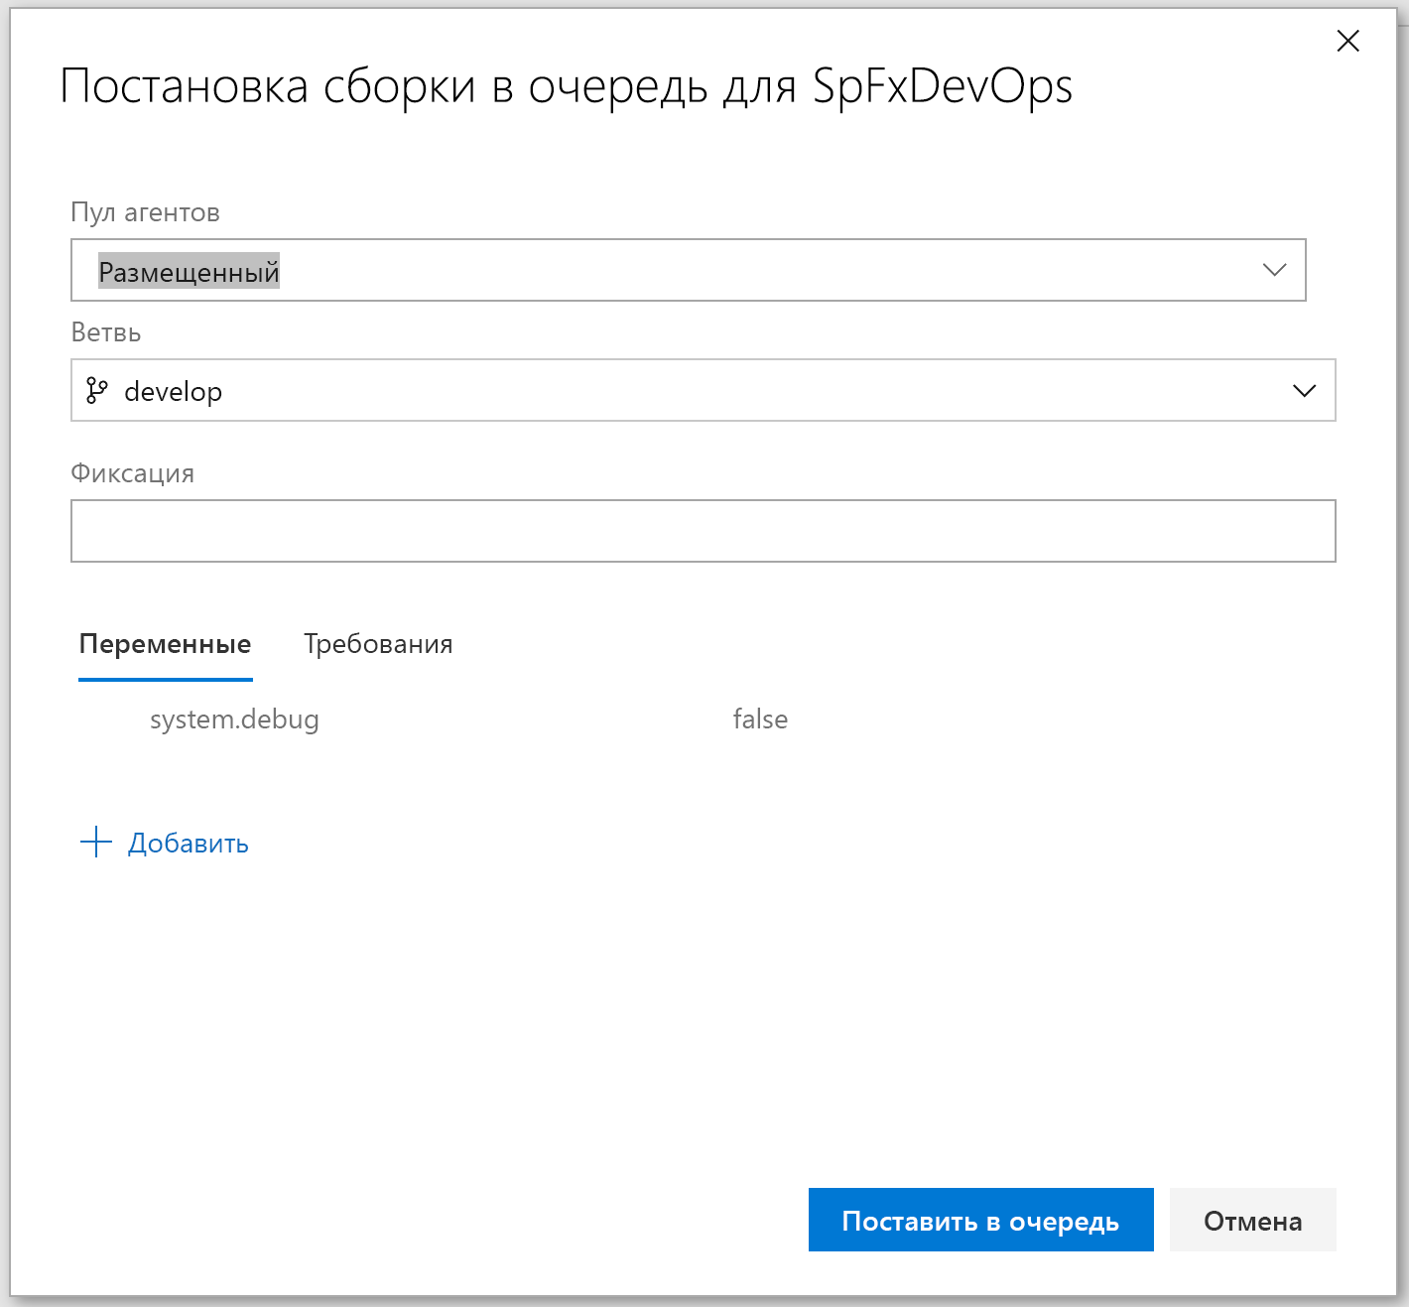The height and width of the screenshot is (1307, 1409).
Task: Open the Пул агентов dropdown
Action: [x=688, y=270]
